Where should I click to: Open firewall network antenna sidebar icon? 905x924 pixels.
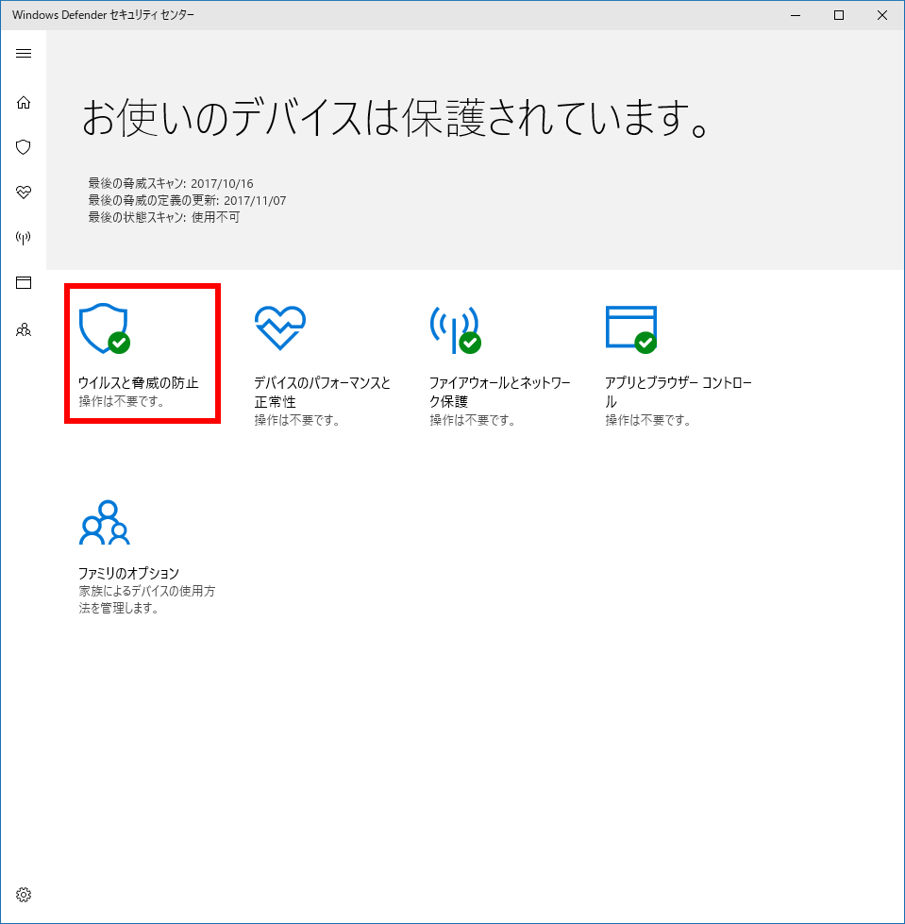tap(24, 238)
